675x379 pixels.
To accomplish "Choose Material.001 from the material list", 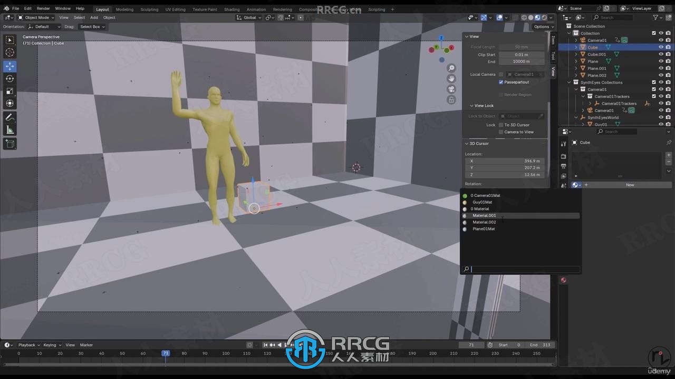I will pos(521,215).
